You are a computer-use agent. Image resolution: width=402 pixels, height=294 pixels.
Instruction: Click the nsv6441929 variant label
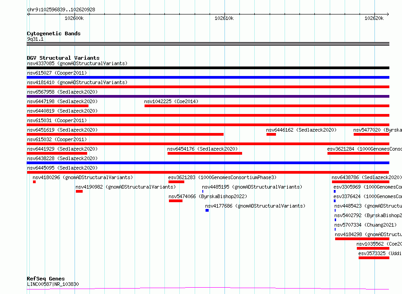pos(62,149)
